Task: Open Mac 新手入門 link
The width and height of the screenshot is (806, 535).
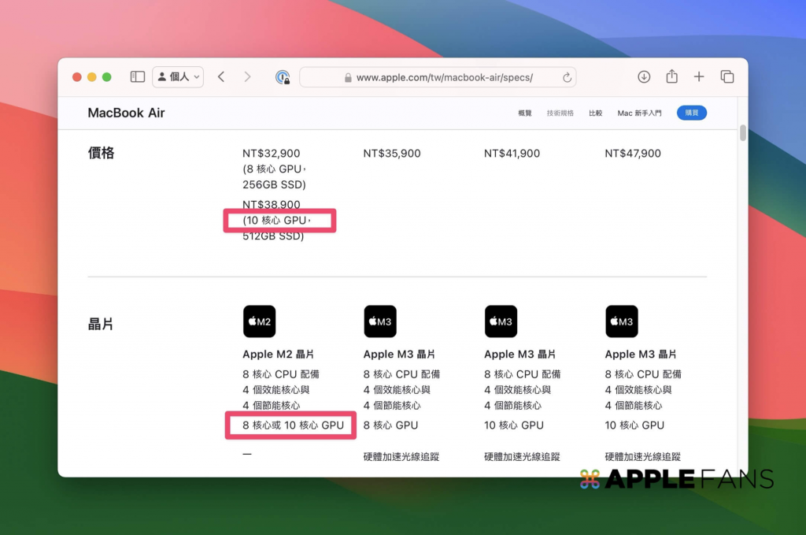Action: (639, 113)
